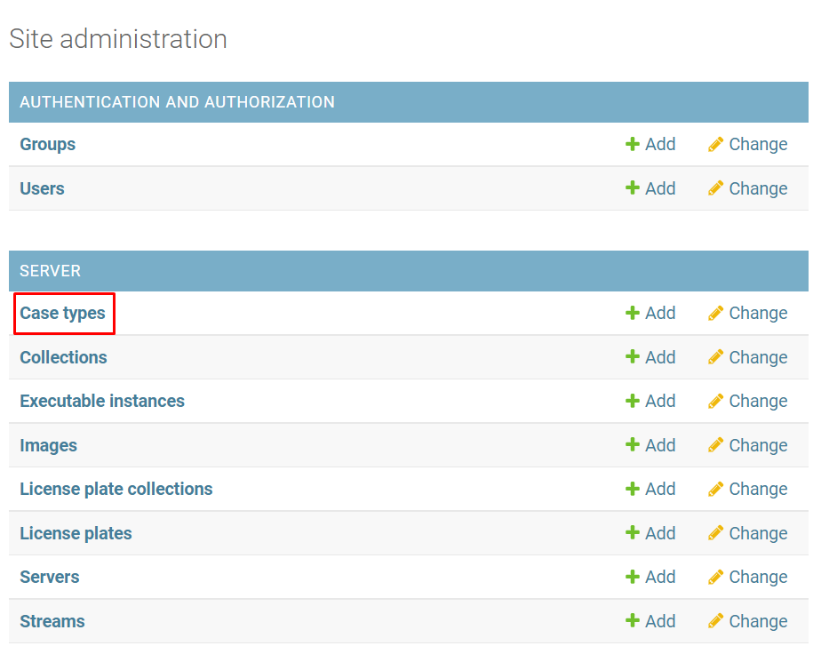Click plus icon beside Executable instances
The width and height of the screenshot is (829, 662).
coord(633,401)
